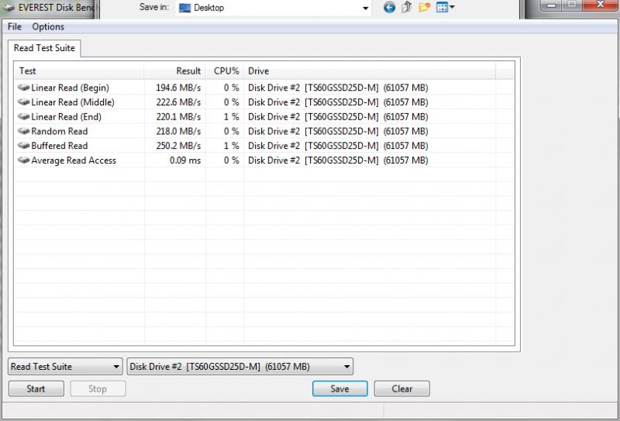Click the CPU% value in Linear Read (End) row
The height and width of the screenshot is (421, 620).
click(231, 117)
